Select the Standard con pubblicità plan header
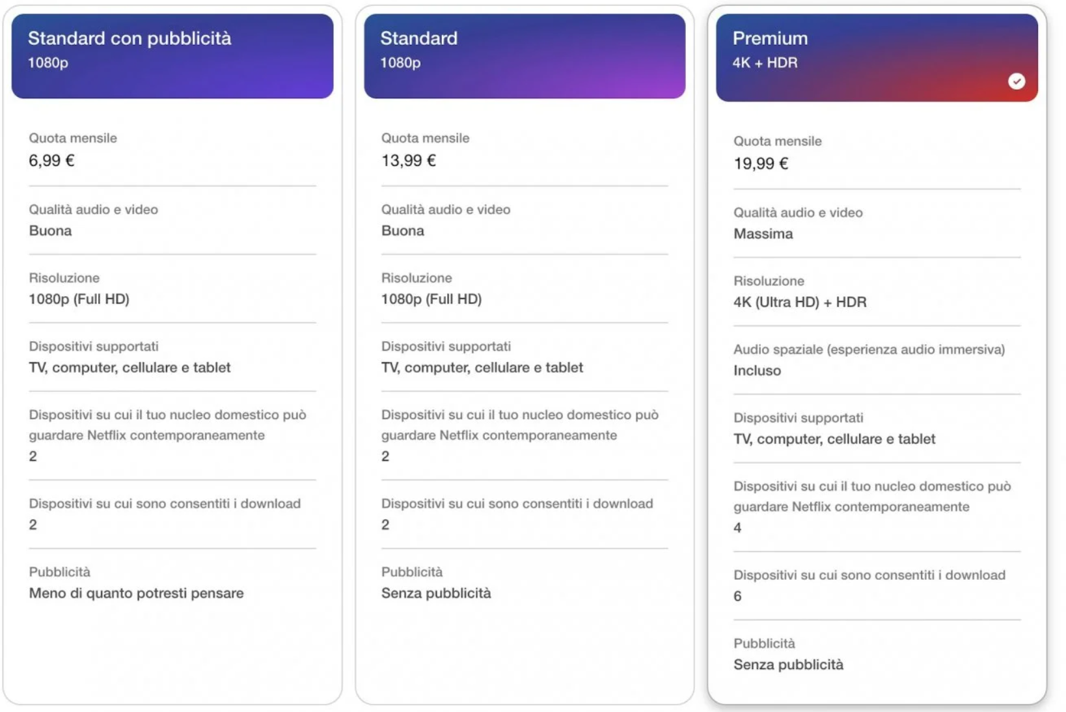 point(172,56)
